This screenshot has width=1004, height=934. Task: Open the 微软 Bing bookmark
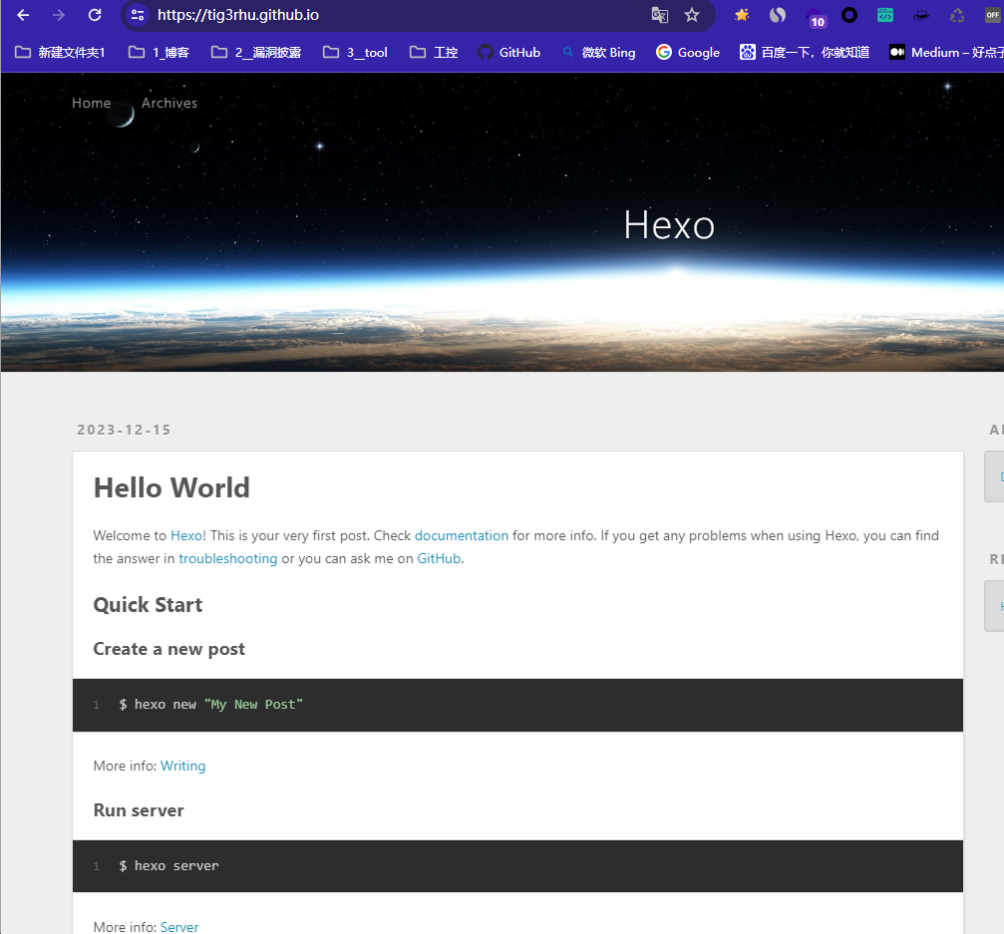(598, 52)
